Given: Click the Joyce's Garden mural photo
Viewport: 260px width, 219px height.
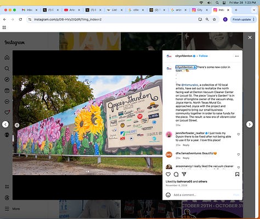Looking at the screenshot, I should [x=87, y=125].
